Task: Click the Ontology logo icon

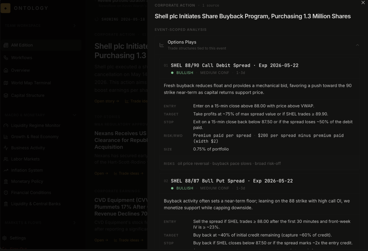Action: (x=5, y=8)
